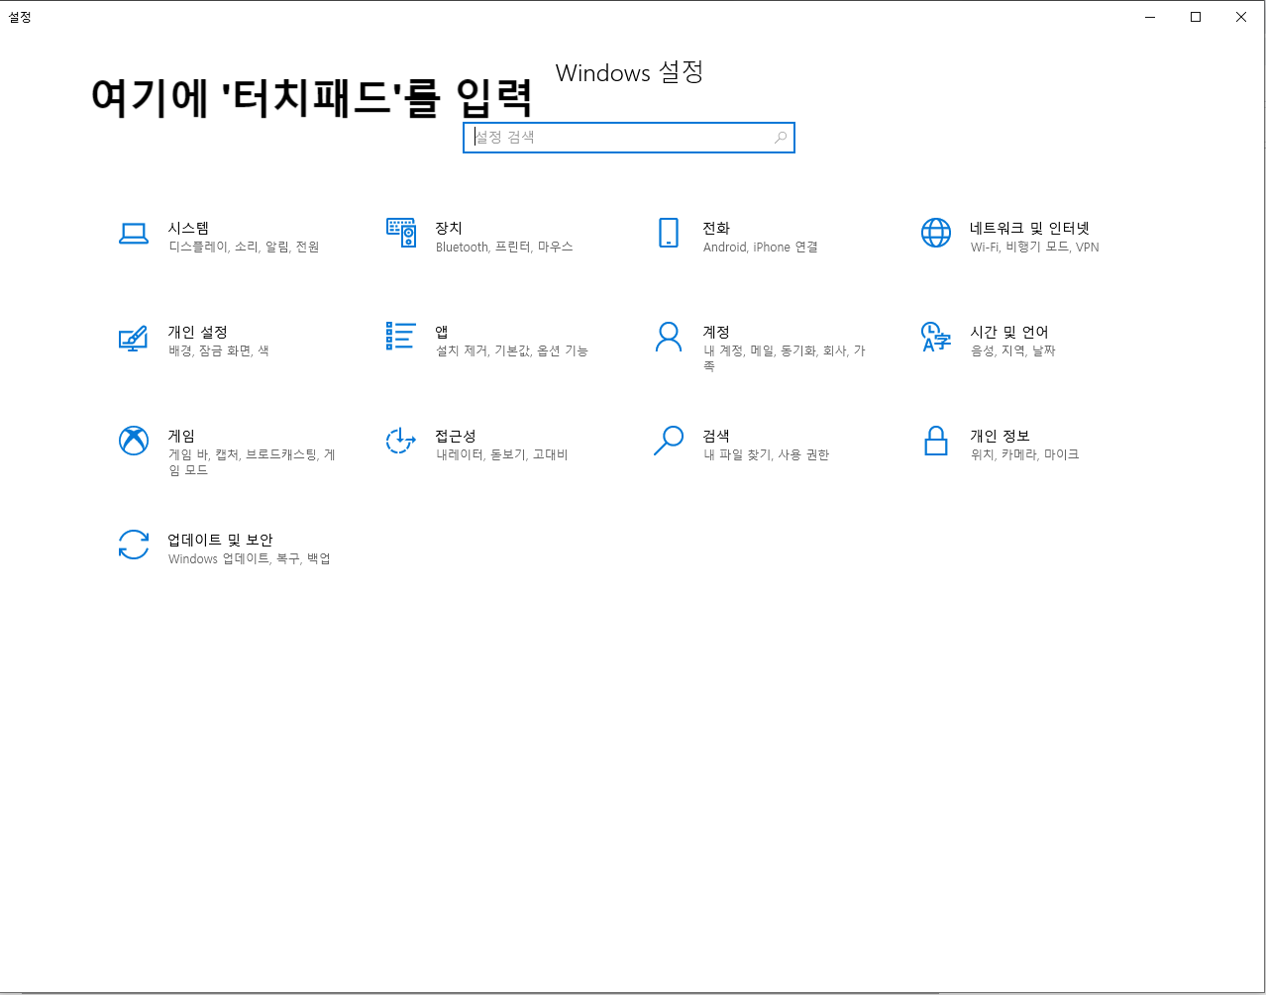
Task: Click the magnifier in the search box
Action: [x=781, y=138]
